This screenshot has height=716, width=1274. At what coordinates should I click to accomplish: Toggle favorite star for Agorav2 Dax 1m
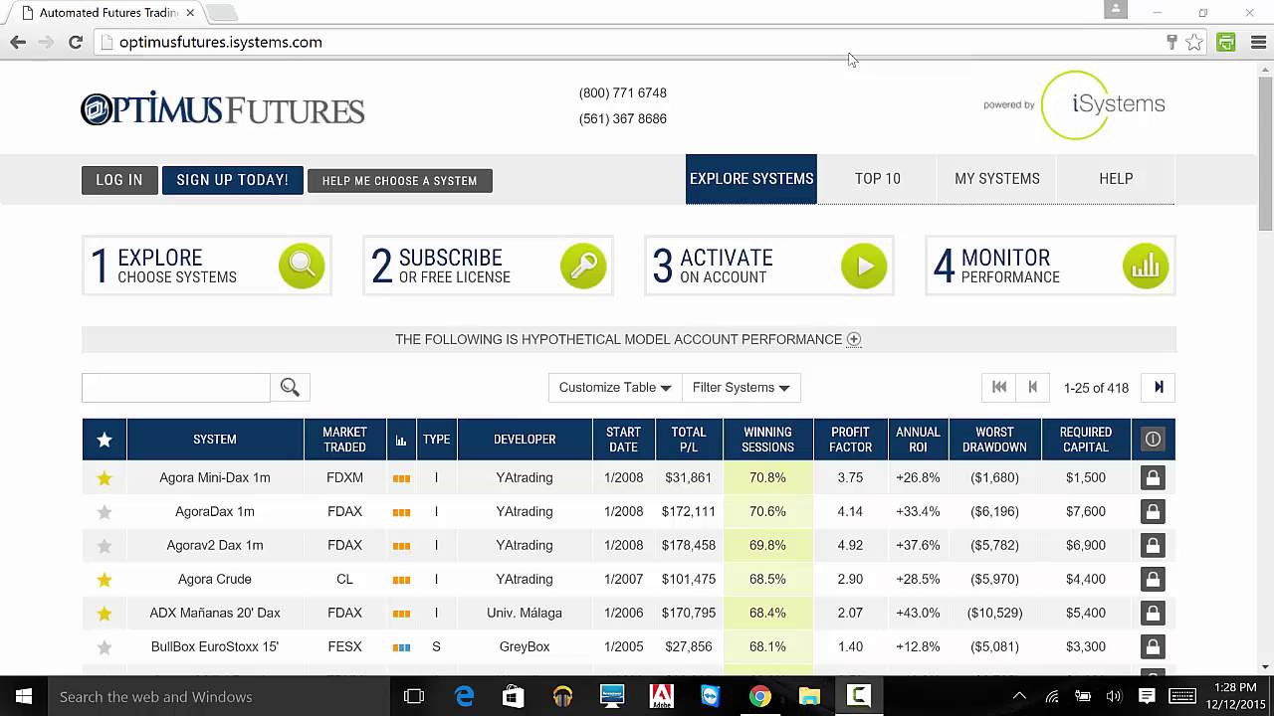click(x=105, y=546)
